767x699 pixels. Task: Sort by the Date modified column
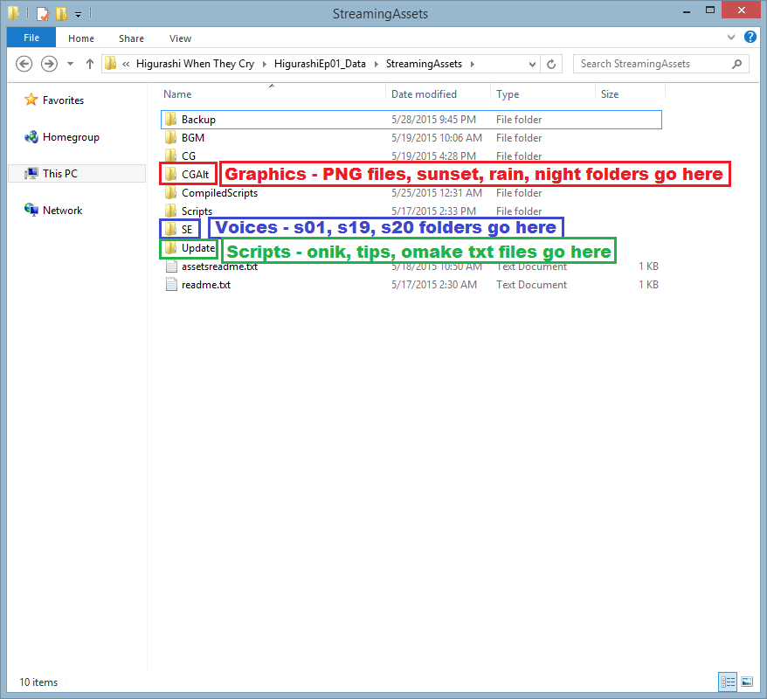pos(424,94)
